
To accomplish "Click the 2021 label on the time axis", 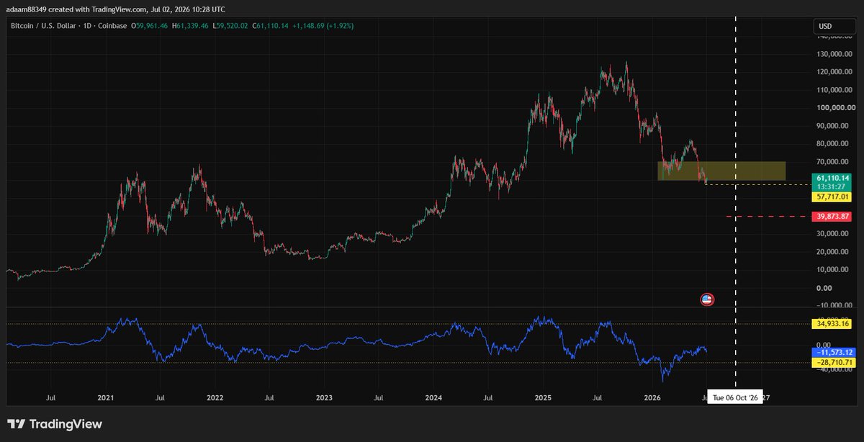I will pyautogui.click(x=106, y=397).
